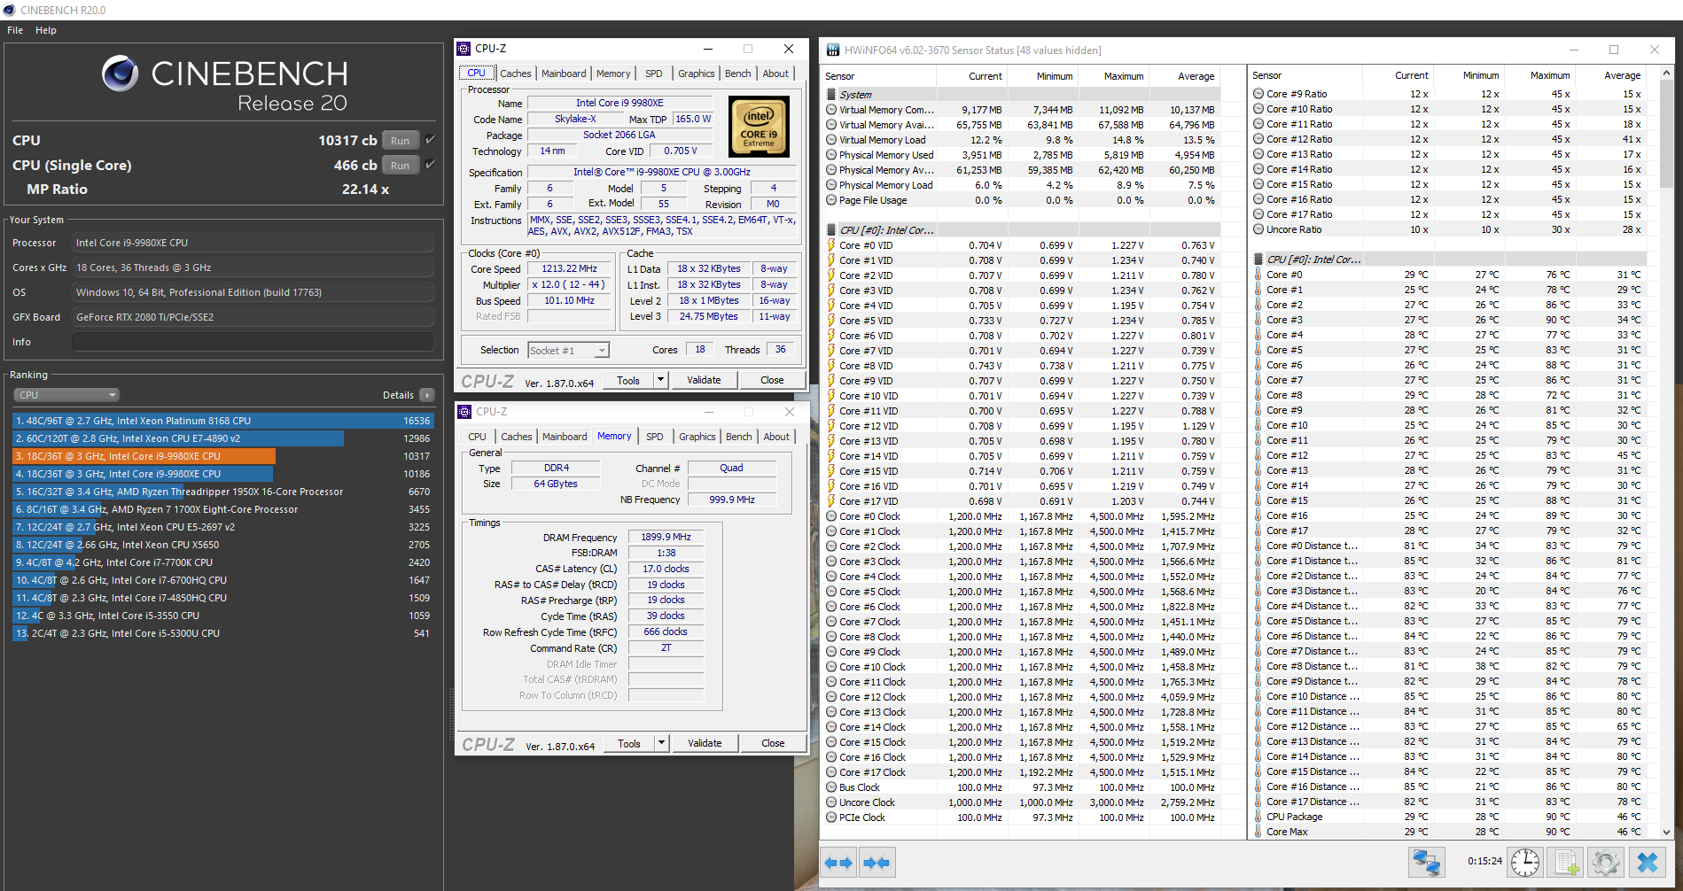1683x891 pixels.
Task: Click the clock icon beside Core #9 Ratio
Action: (1258, 94)
